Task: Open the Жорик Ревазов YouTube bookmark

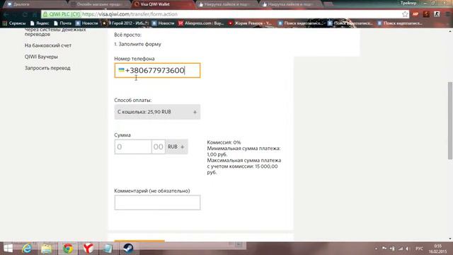Action: [x=250, y=23]
